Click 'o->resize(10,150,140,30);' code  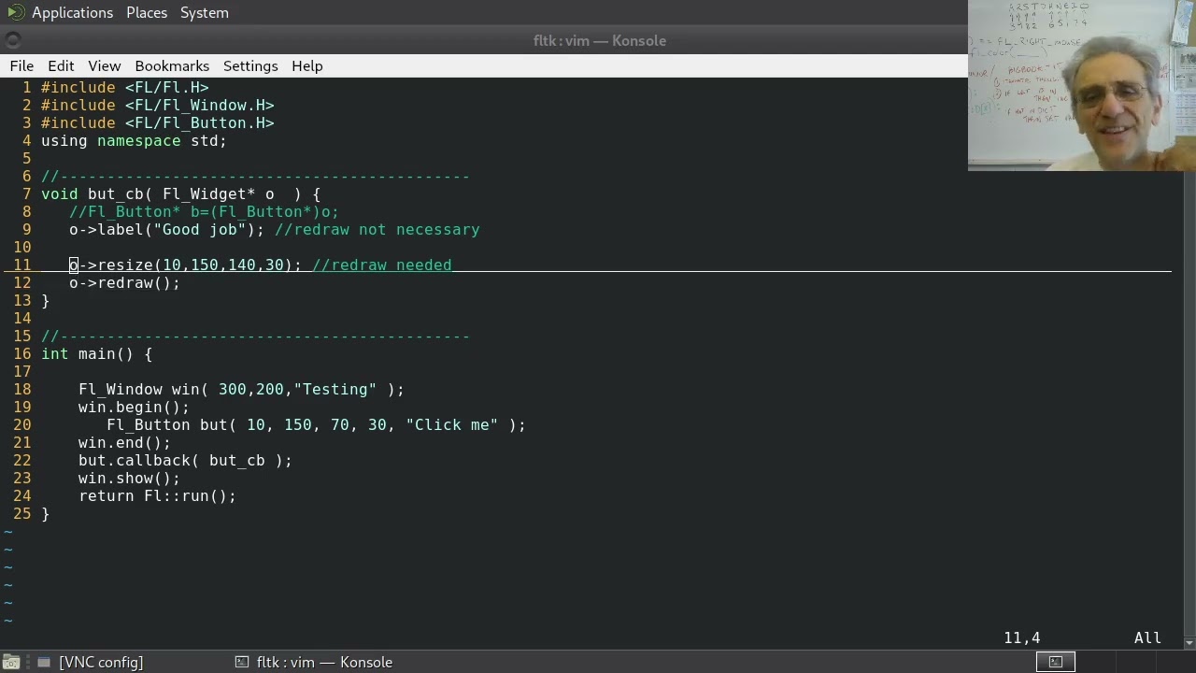tap(185, 265)
